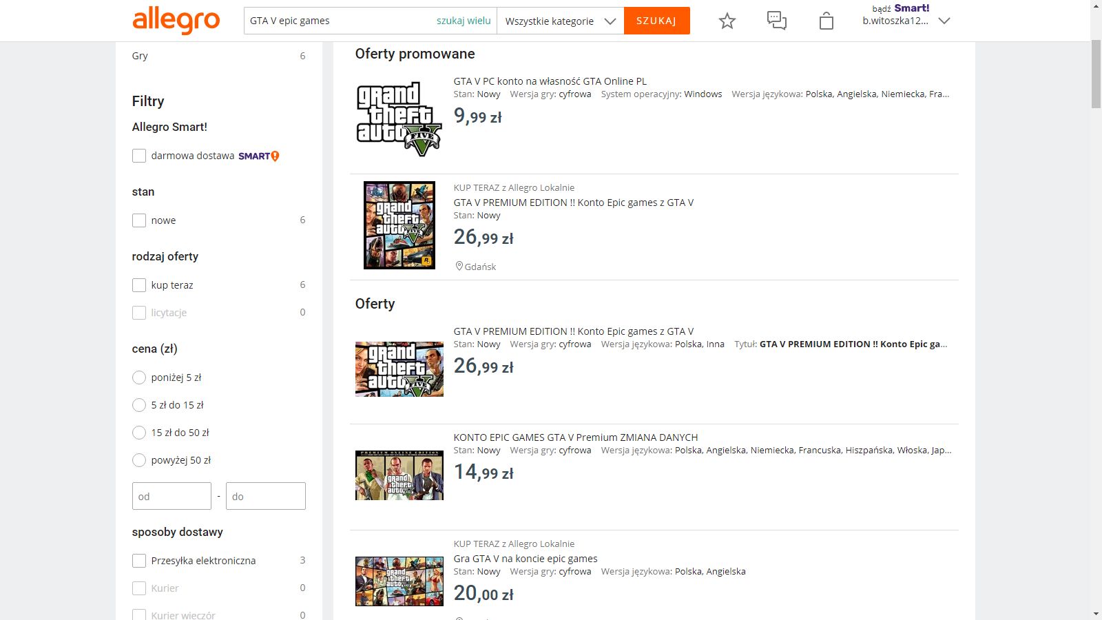Click the SMART! badge next to darmowa dostawa

tap(259, 156)
